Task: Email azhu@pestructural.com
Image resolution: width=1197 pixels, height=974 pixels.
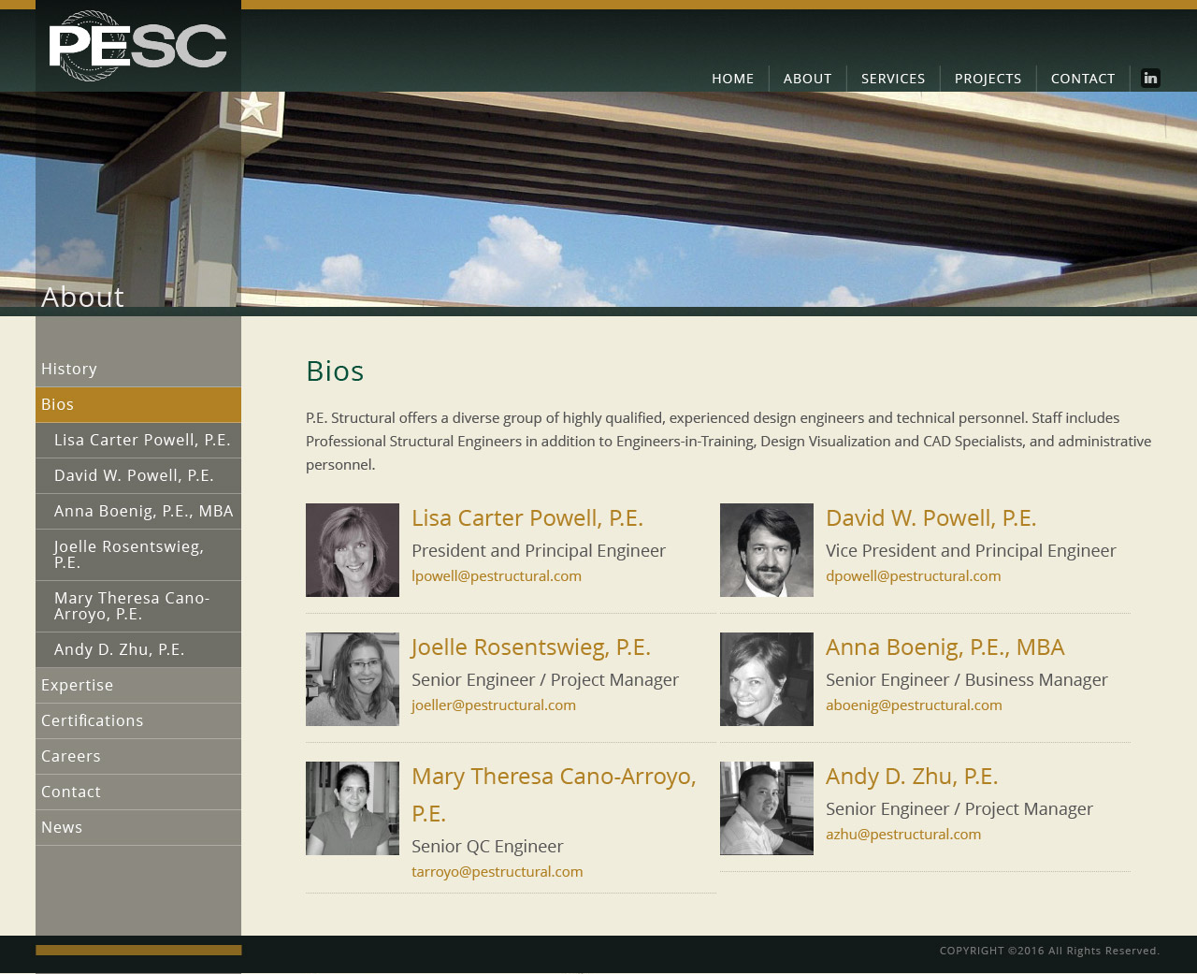Action: click(x=903, y=835)
